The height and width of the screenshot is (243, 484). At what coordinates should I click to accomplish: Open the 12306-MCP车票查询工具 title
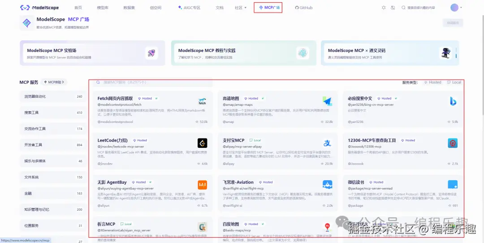(372, 140)
